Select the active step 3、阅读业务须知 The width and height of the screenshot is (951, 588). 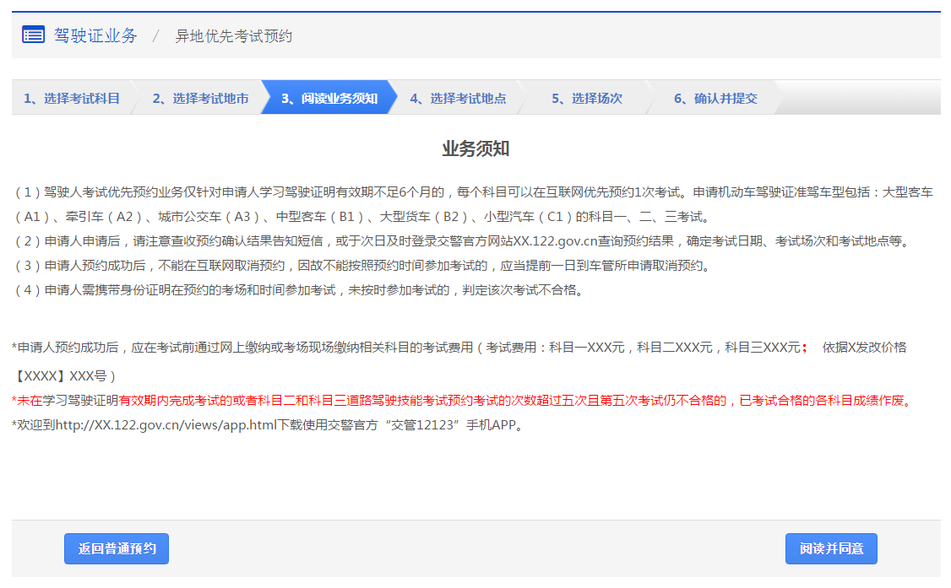pos(329,98)
